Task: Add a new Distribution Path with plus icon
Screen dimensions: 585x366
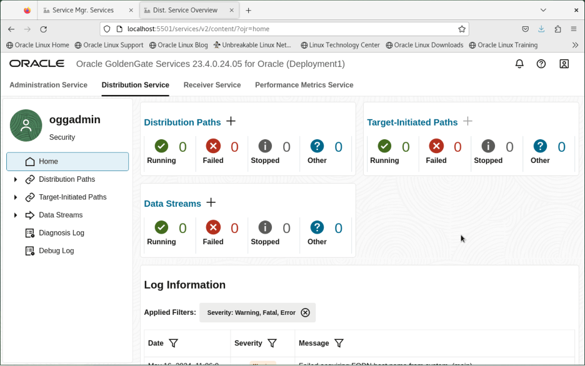Action: (x=231, y=121)
